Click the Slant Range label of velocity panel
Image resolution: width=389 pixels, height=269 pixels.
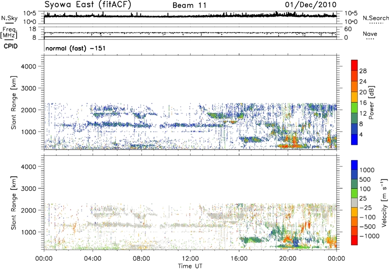[x=14, y=202]
